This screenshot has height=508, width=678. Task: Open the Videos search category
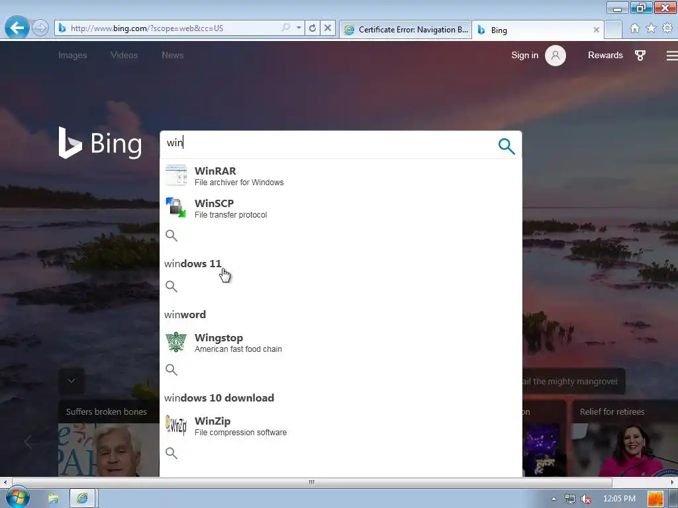pyautogui.click(x=124, y=56)
